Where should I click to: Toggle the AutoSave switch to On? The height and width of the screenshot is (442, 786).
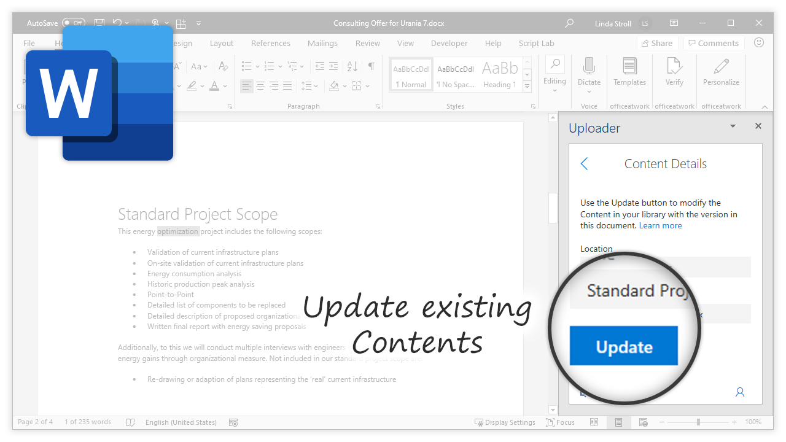point(74,23)
